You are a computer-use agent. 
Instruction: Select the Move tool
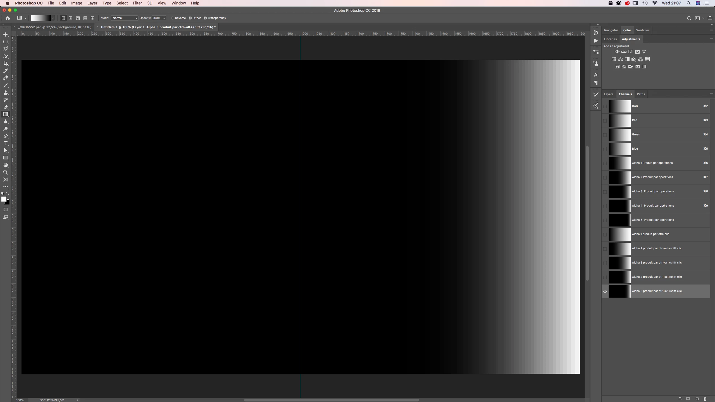(6, 34)
